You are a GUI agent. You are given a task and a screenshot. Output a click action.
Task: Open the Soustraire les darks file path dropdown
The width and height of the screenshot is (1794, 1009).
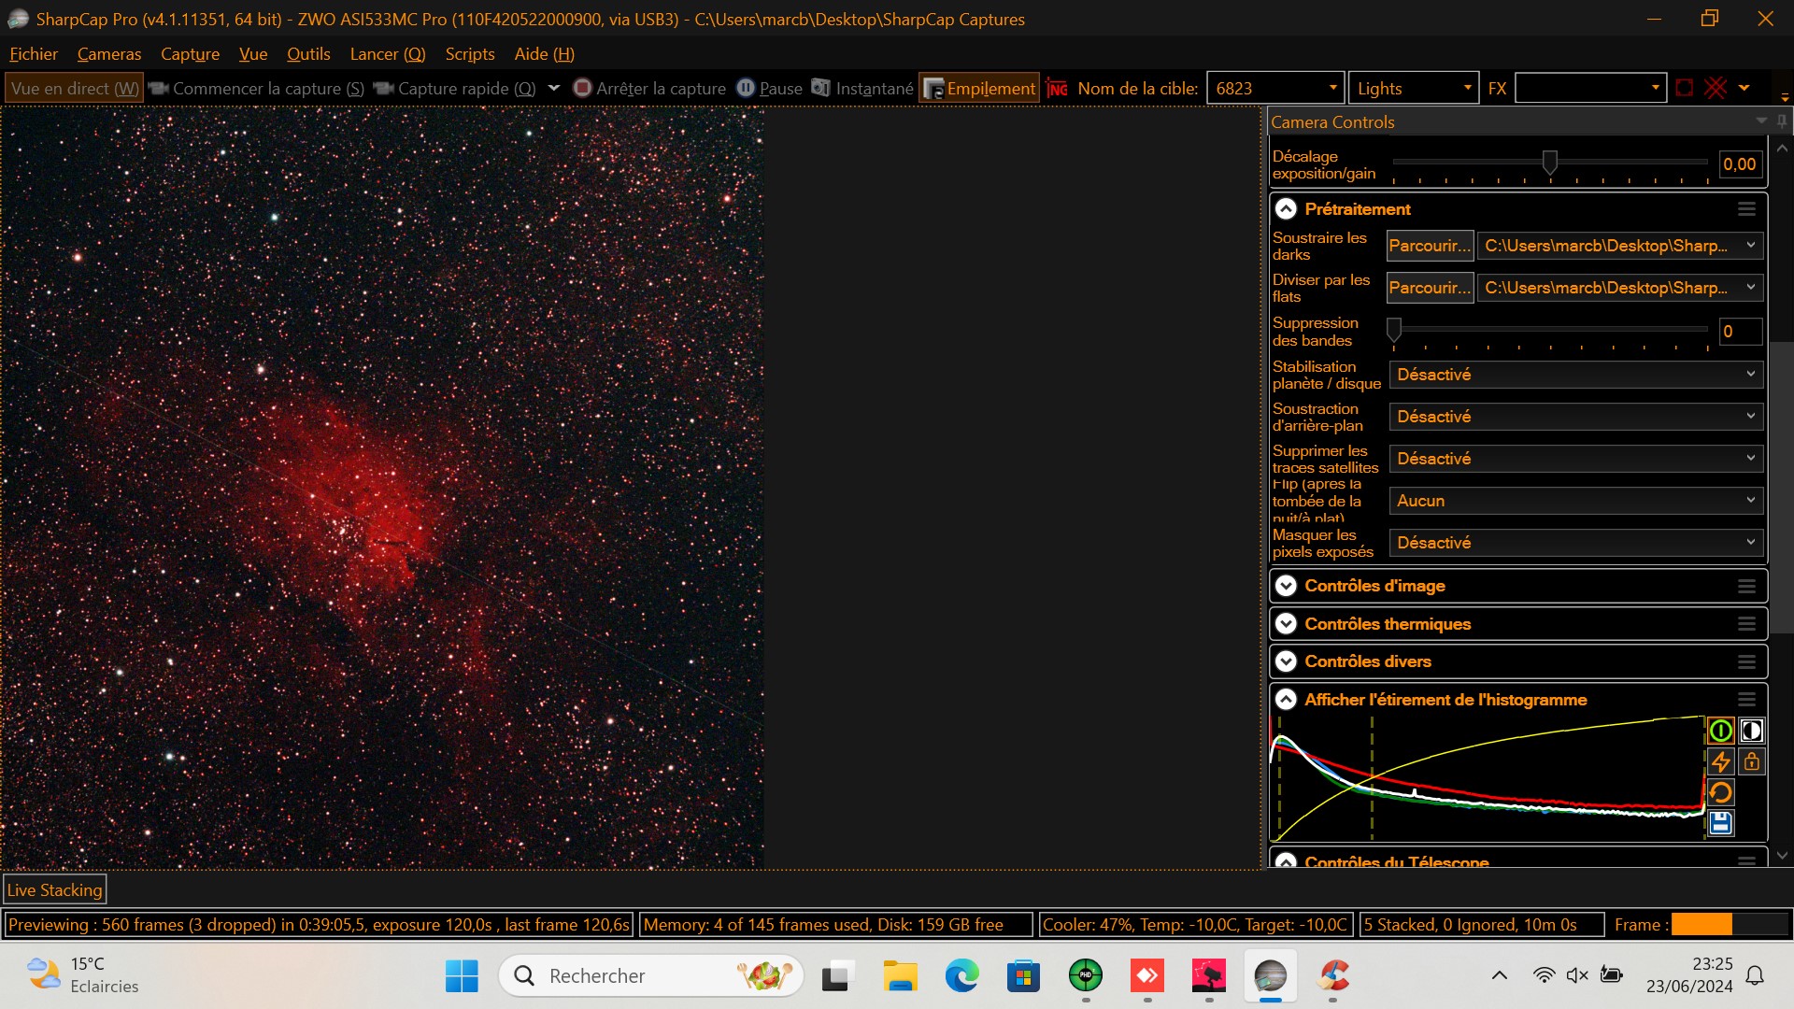tap(1620, 246)
